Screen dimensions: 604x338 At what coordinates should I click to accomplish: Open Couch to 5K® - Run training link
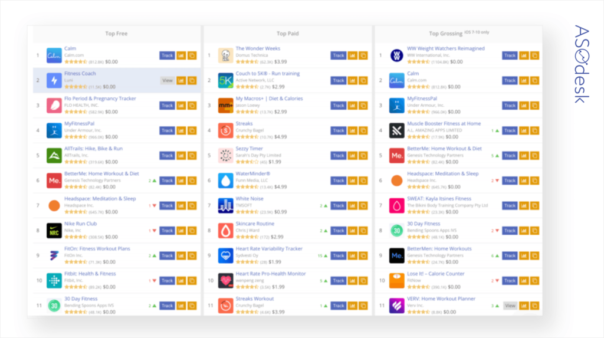268,74
